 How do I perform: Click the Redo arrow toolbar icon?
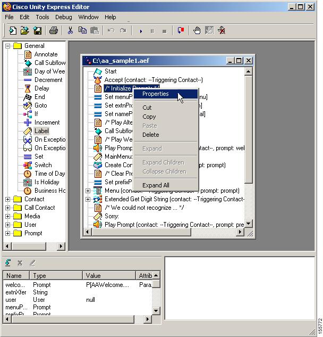pyautogui.click(x=123, y=30)
